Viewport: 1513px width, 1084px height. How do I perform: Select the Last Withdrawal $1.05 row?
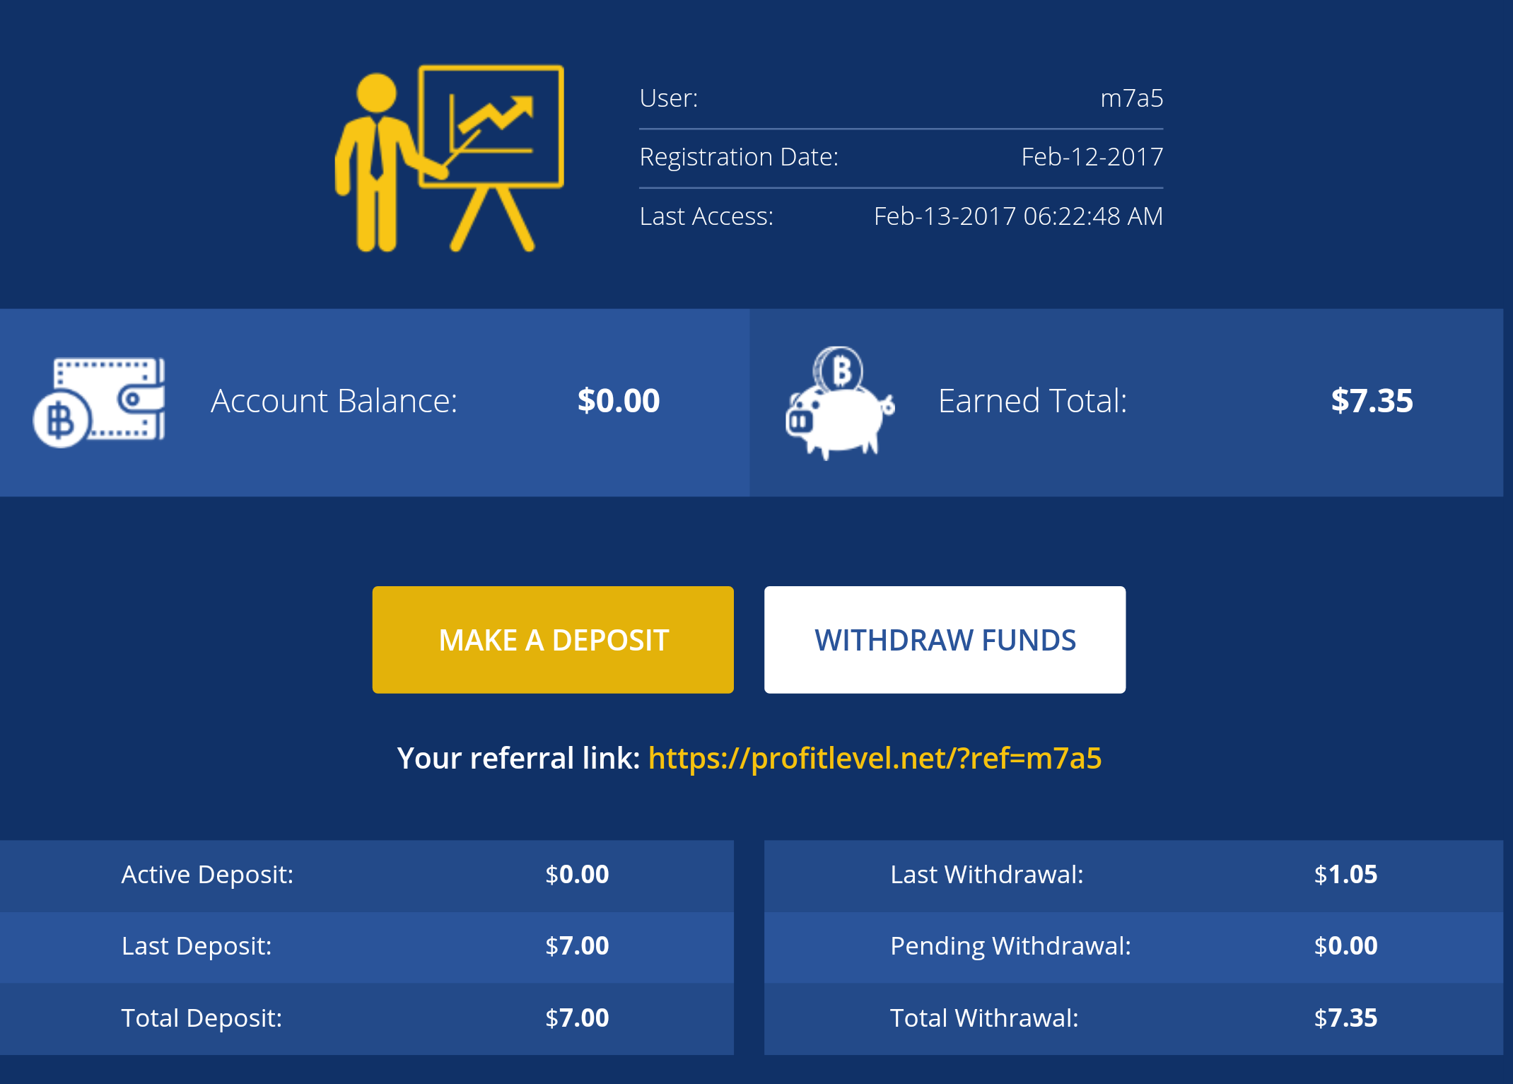point(1133,875)
